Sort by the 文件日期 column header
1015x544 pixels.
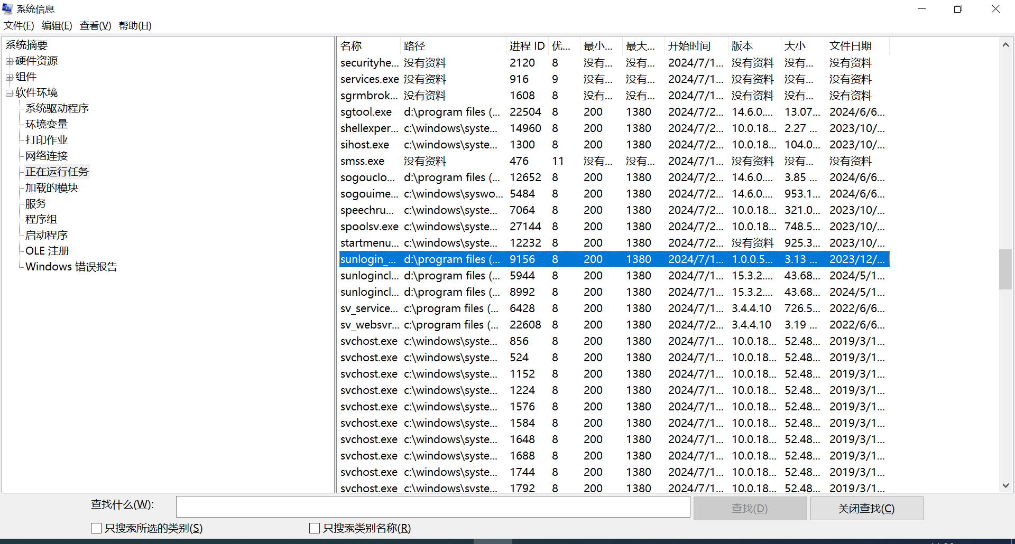[x=857, y=46]
